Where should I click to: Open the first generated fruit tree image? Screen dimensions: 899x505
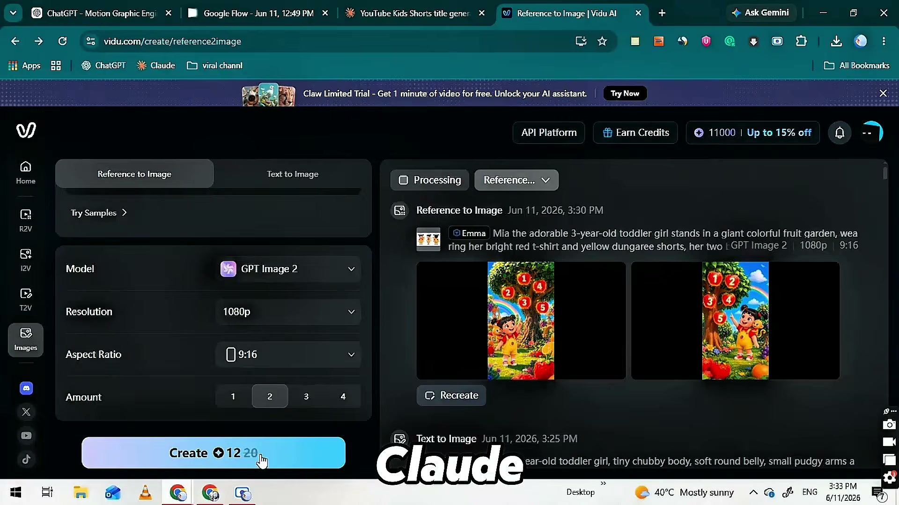click(521, 320)
